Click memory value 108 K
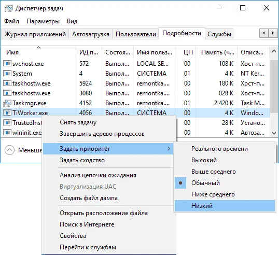Viewport: 279px width, 255px height. tap(226, 63)
